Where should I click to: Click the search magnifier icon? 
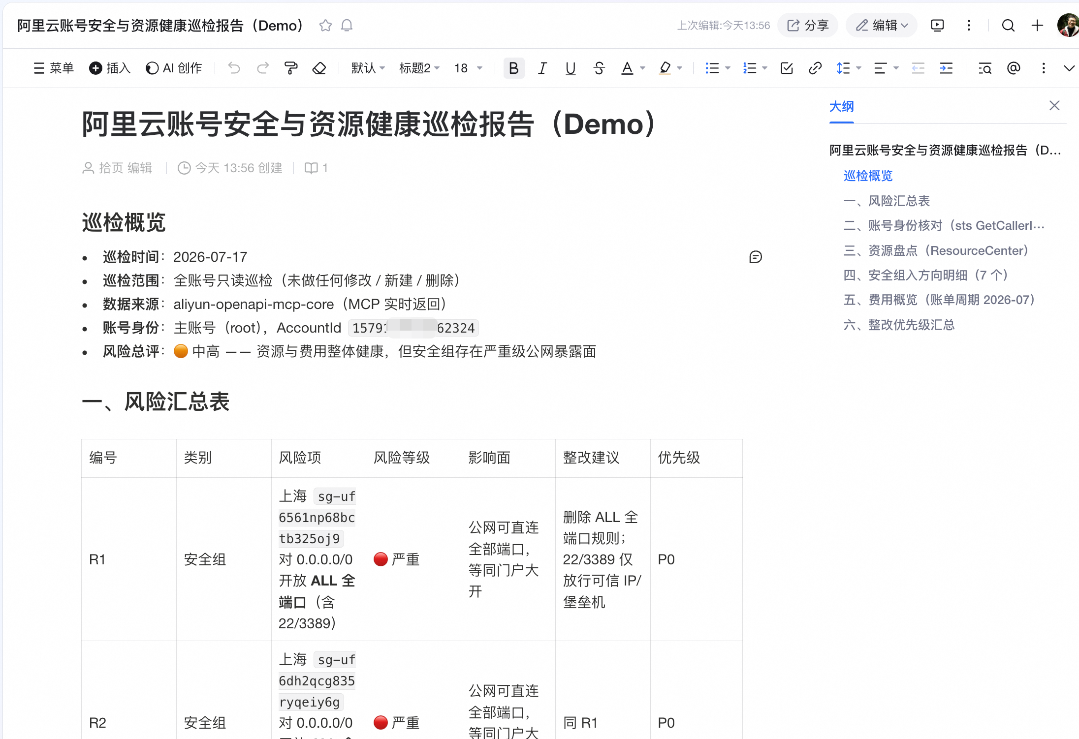1008,26
